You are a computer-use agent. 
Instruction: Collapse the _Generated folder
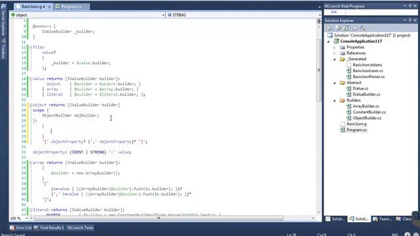334,59
